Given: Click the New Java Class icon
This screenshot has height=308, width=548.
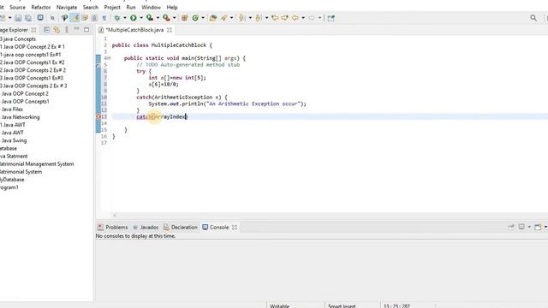Looking at the screenshot, I should click(x=195, y=18).
